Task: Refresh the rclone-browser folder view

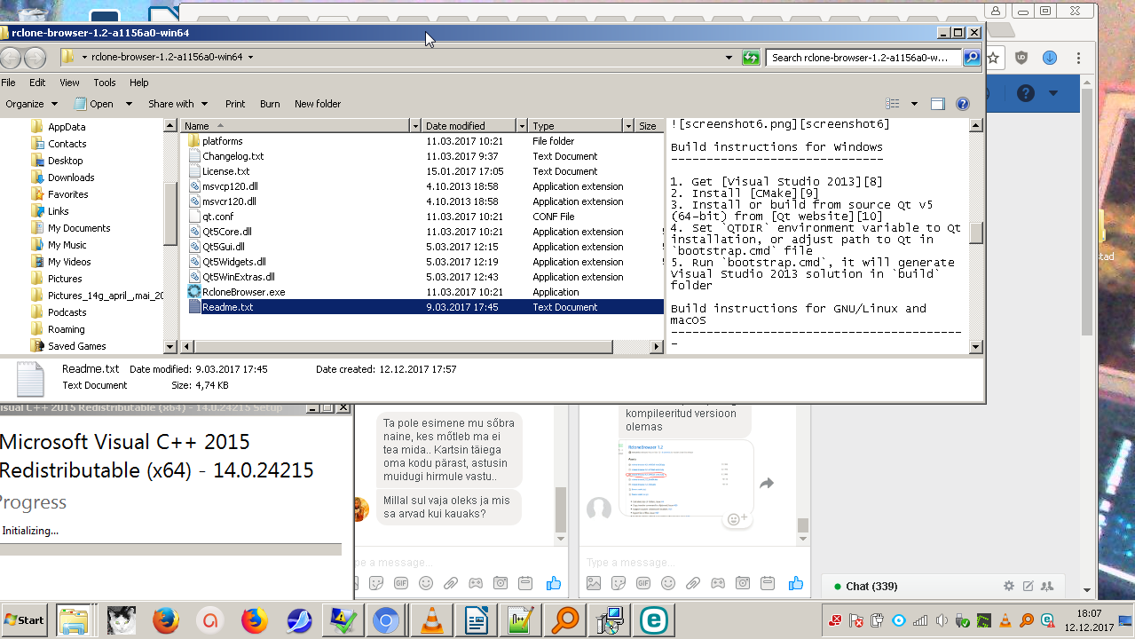Action: pyautogui.click(x=752, y=58)
